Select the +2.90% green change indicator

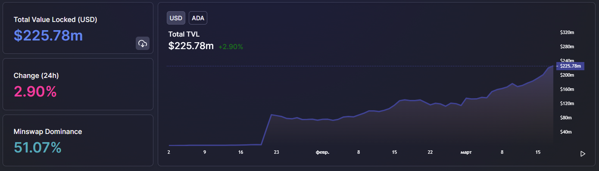pos(231,47)
